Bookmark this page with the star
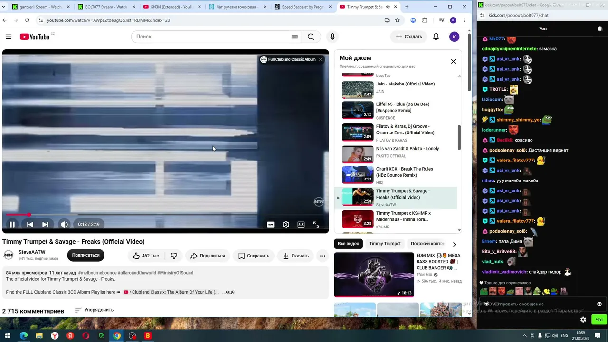The image size is (608, 342). coord(397,20)
